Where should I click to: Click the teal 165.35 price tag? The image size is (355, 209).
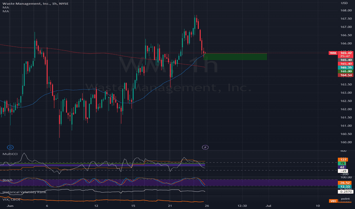click(x=346, y=68)
